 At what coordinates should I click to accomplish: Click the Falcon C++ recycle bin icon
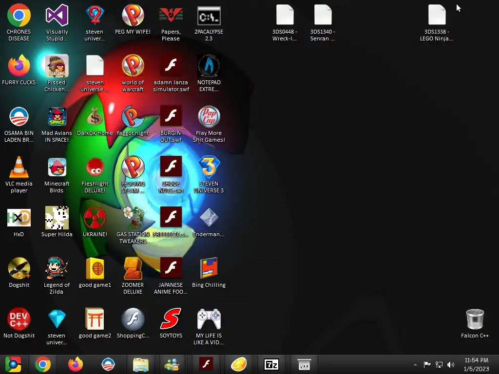[x=475, y=323]
